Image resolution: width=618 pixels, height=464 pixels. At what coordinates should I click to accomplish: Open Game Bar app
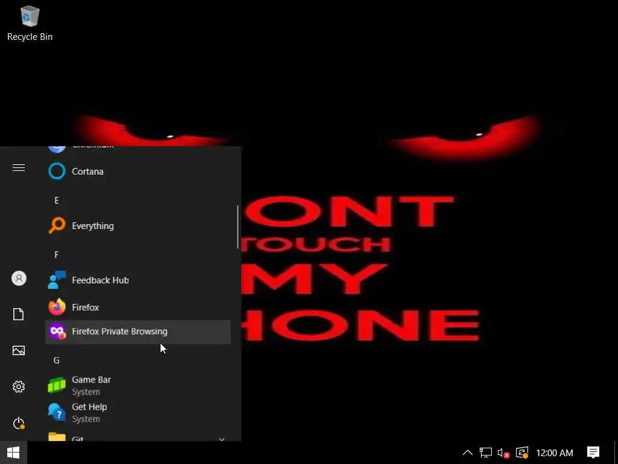[x=138, y=385]
